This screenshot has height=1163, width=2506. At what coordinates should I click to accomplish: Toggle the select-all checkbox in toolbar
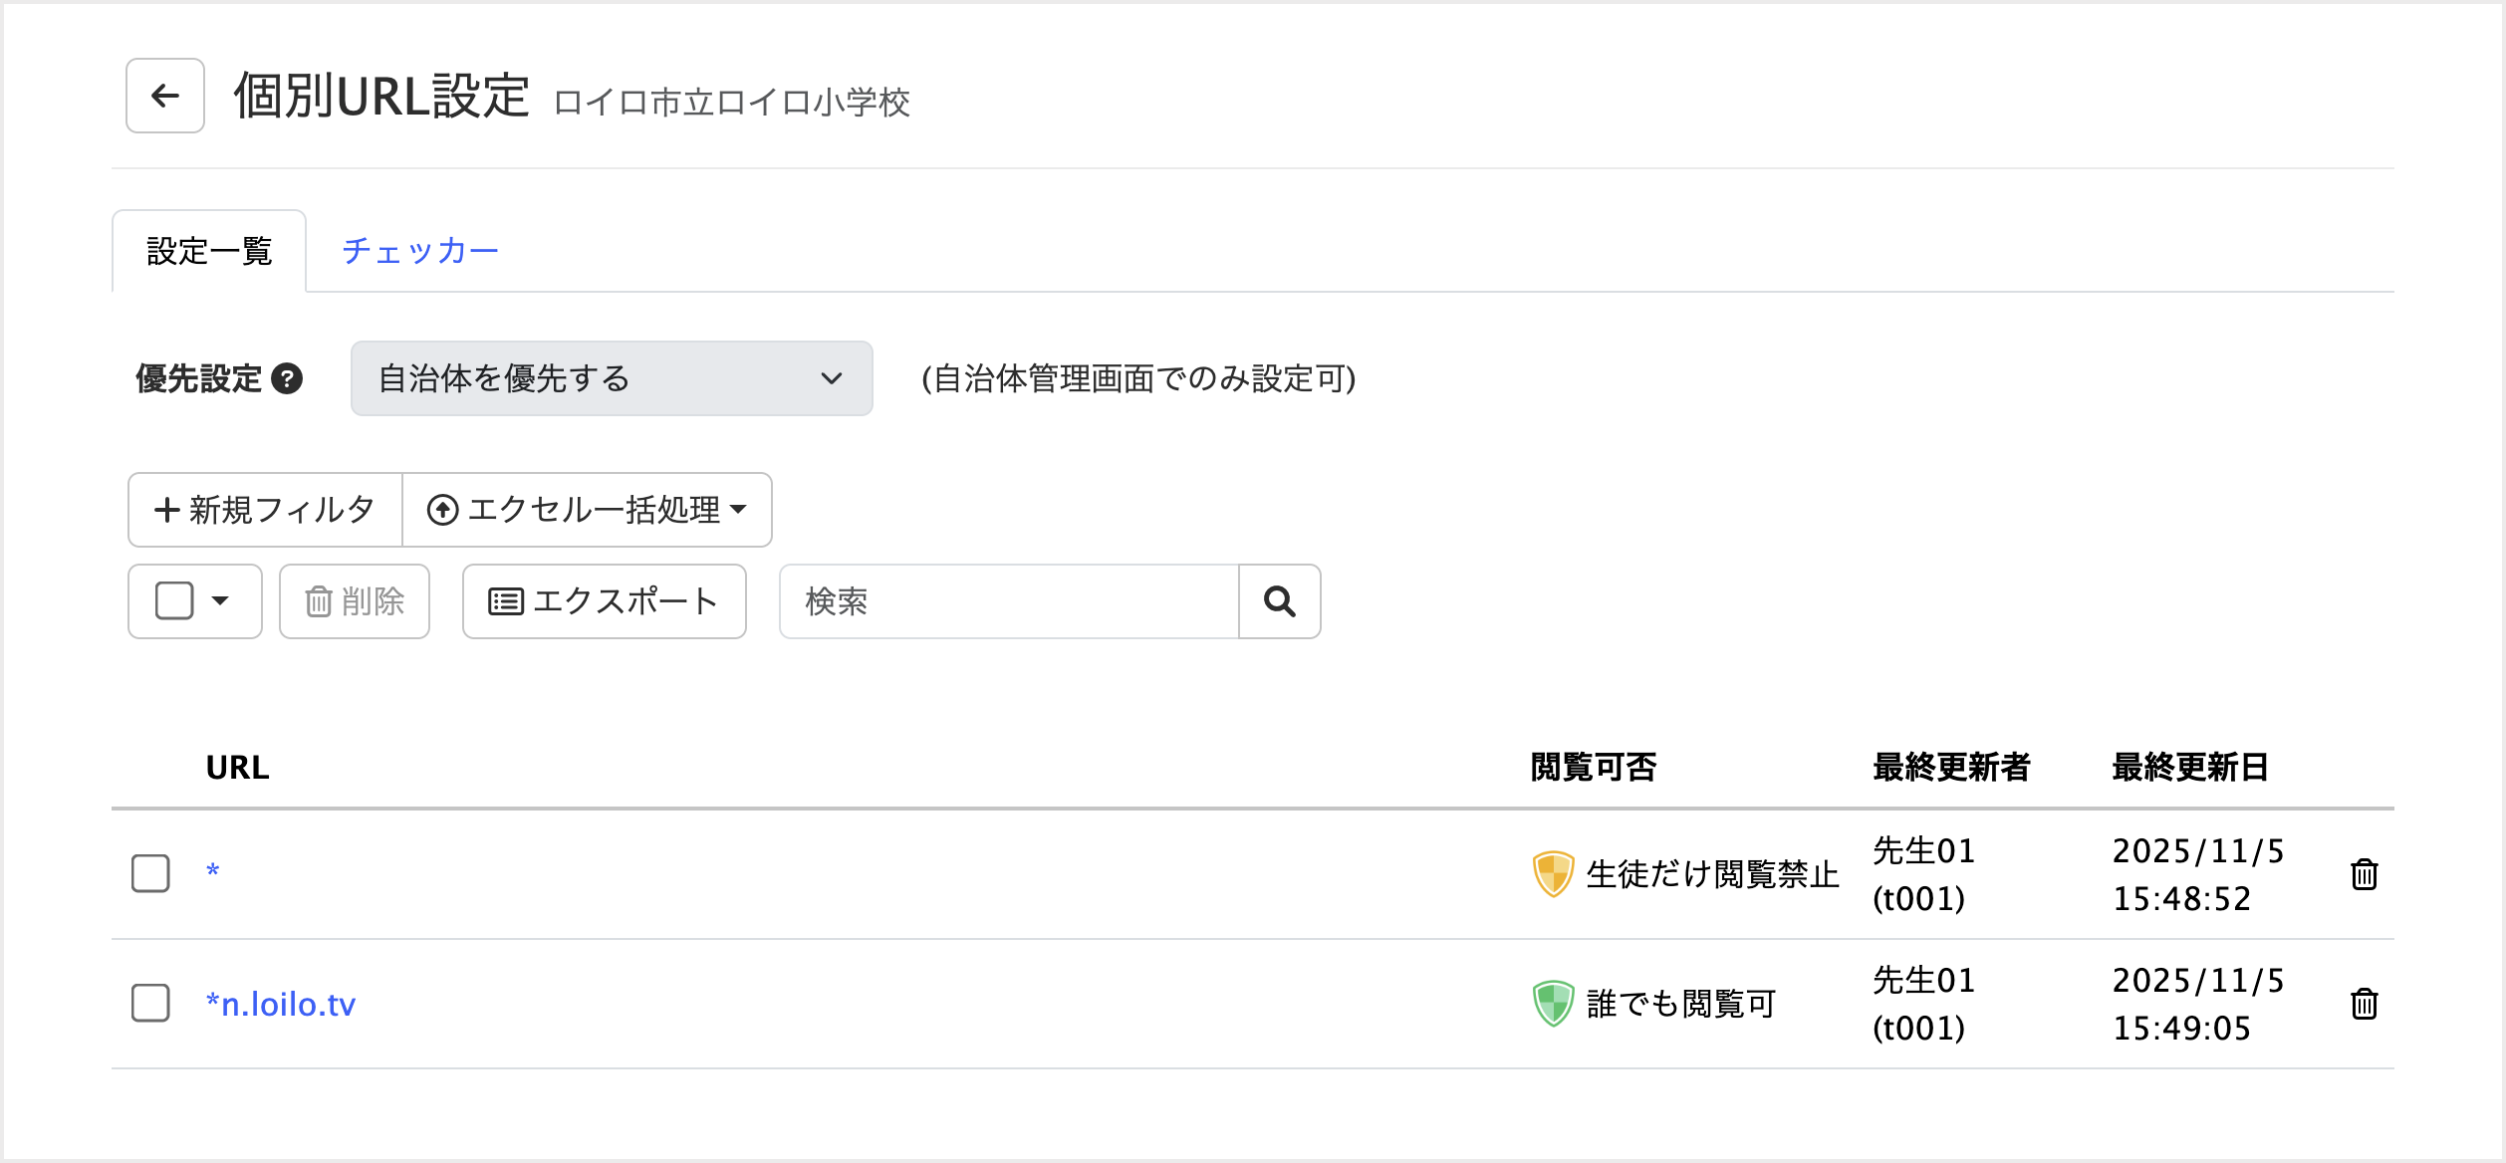(174, 600)
